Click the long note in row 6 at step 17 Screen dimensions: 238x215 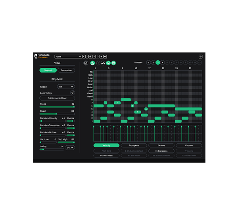coord(161,106)
